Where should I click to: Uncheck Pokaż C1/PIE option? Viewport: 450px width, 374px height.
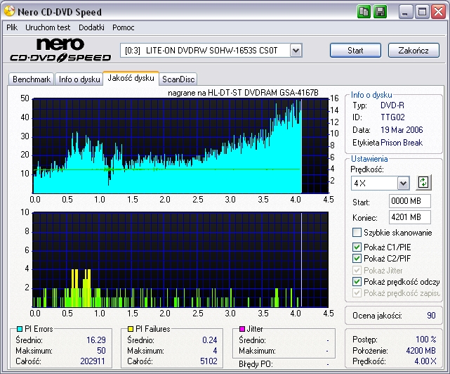357,247
